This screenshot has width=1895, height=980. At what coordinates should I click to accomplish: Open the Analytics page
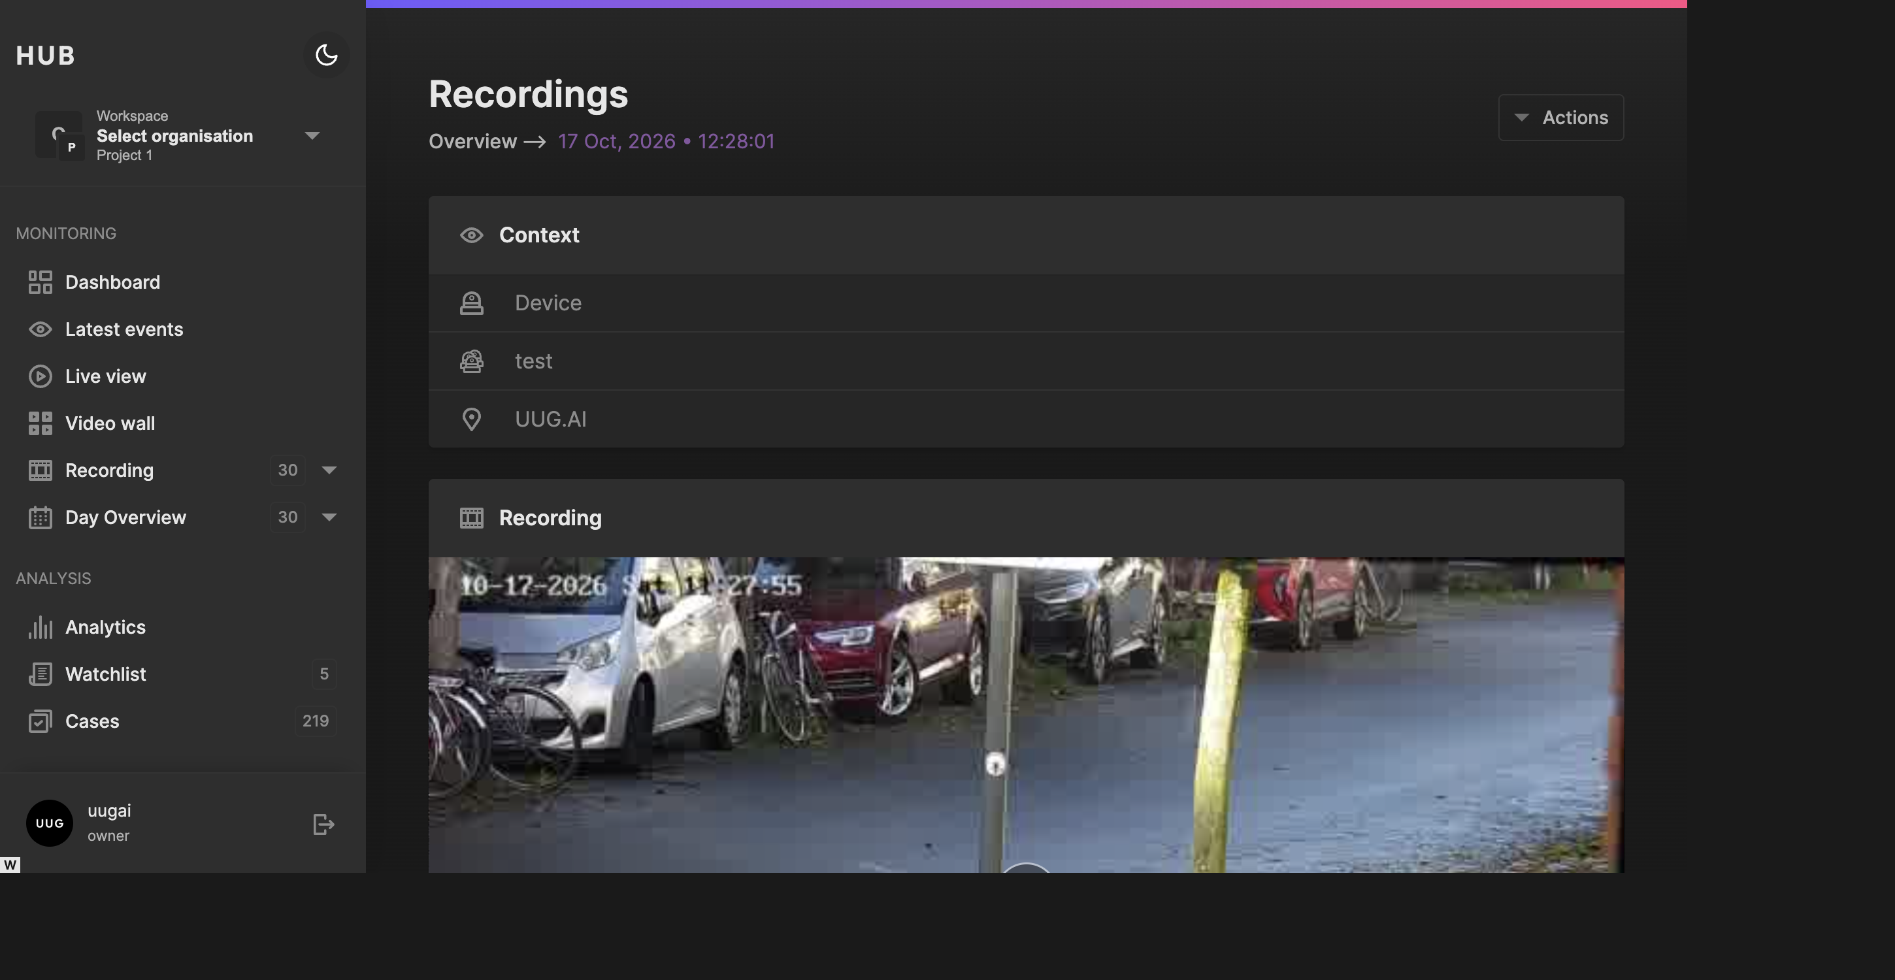(106, 628)
